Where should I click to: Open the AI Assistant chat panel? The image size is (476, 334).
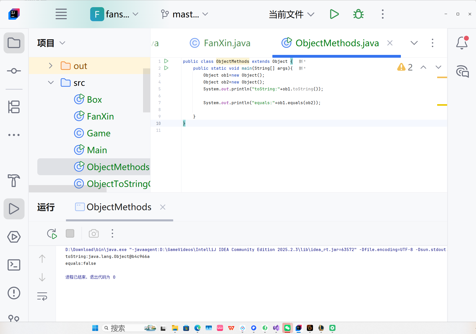click(x=462, y=71)
